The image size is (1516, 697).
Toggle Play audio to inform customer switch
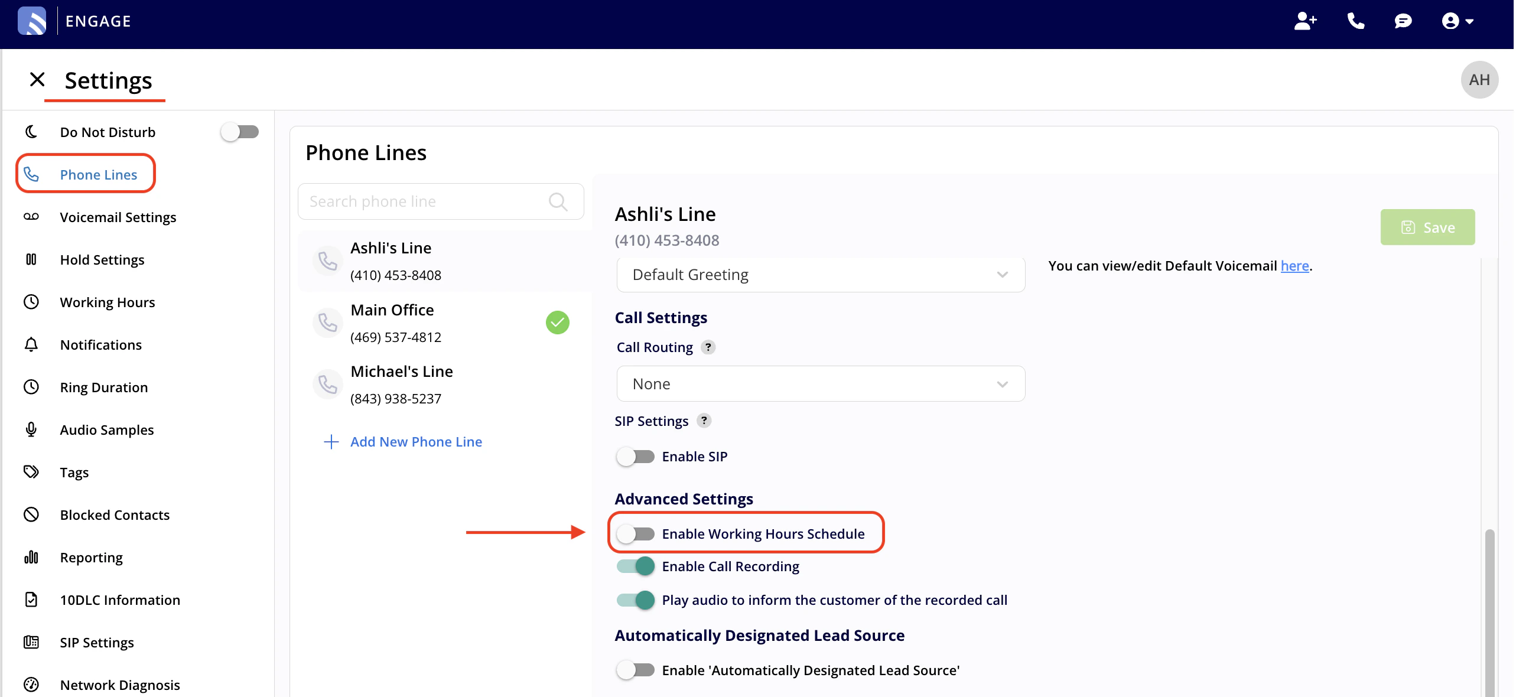click(635, 600)
